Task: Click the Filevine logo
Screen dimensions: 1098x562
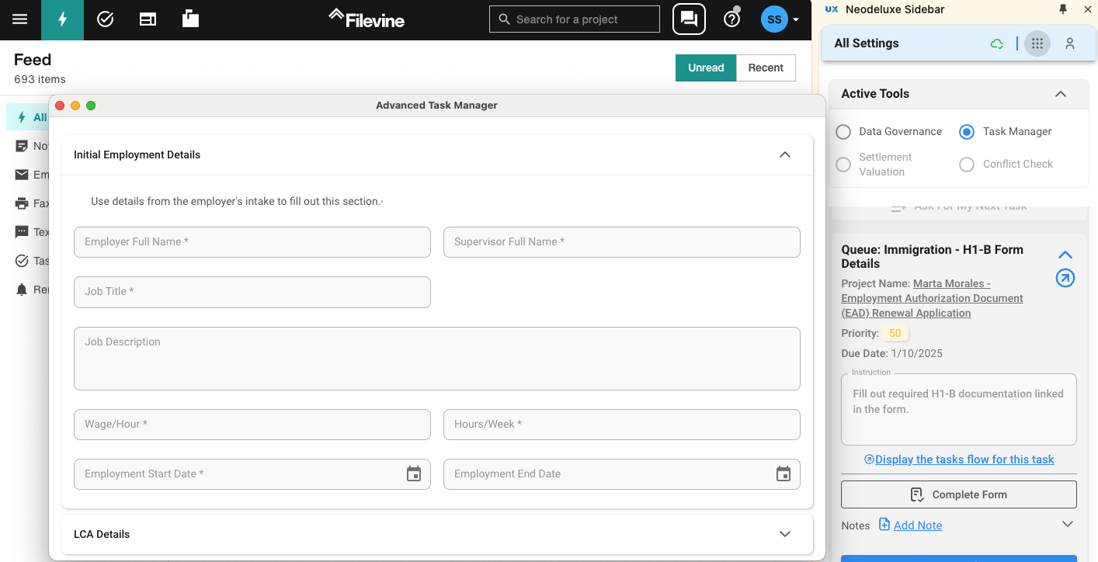Action: pyautogui.click(x=366, y=19)
